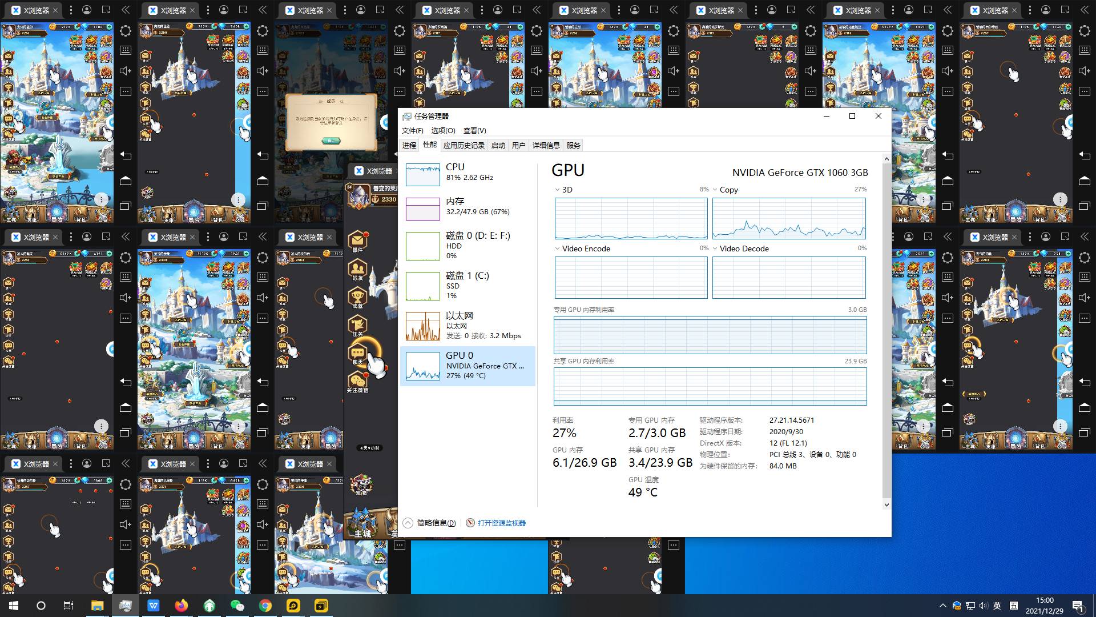Viewport: 1096px width, 617px height.
Task: Switch to the 应用历史记录 tab
Action: click(x=464, y=146)
